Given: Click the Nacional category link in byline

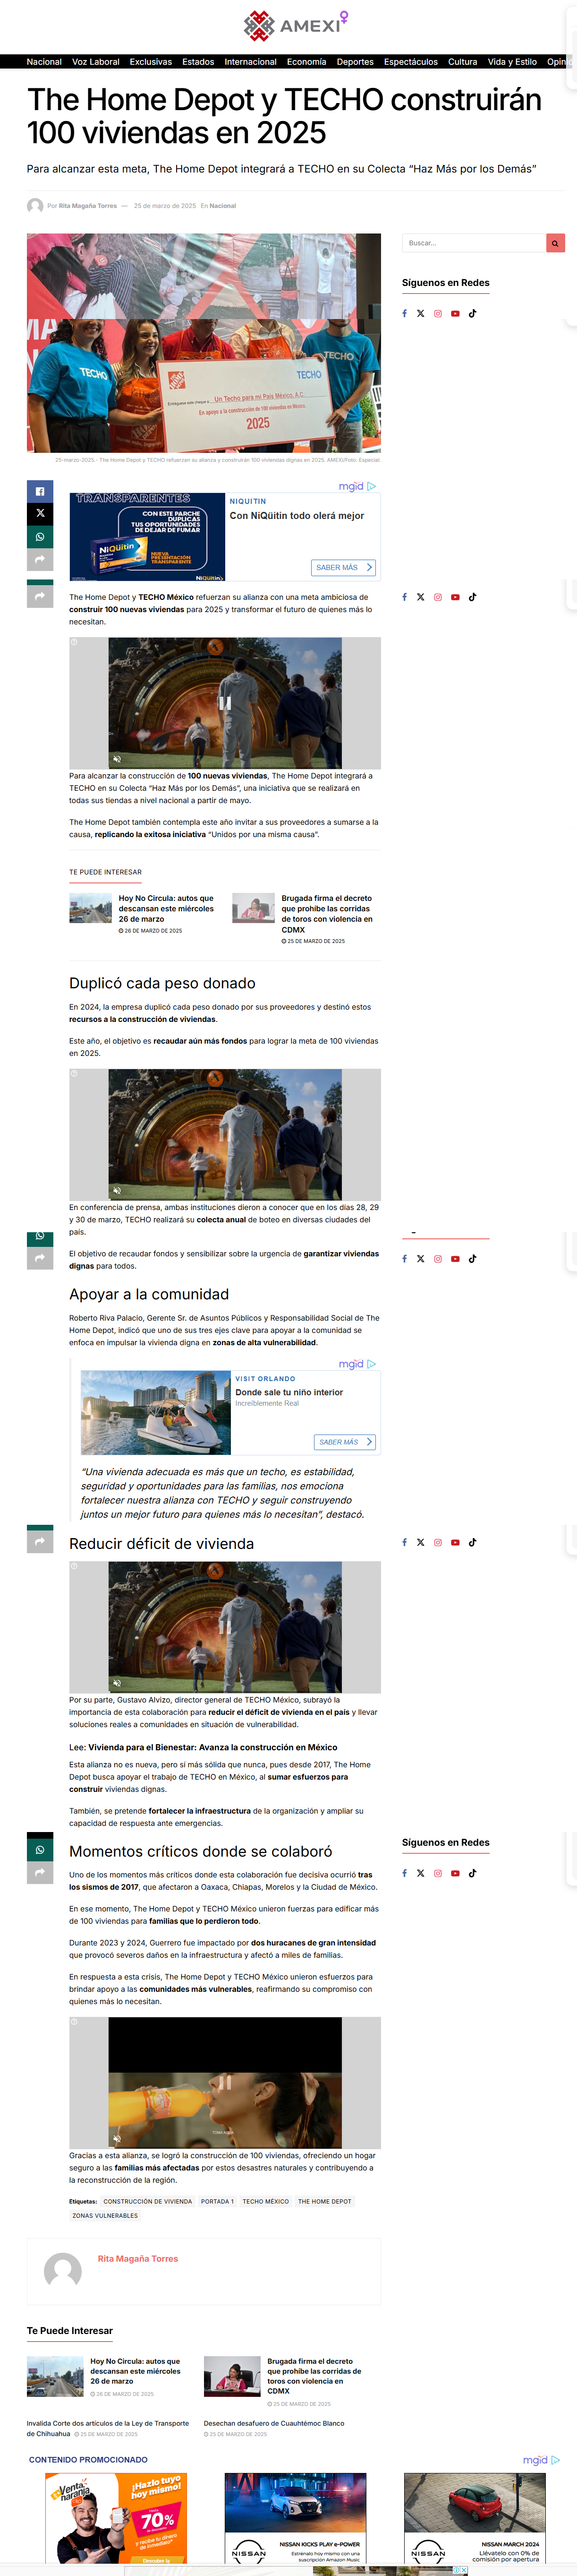Looking at the screenshot, I should [222, 206].
